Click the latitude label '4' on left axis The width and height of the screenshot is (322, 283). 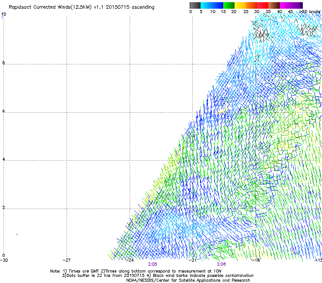click(x=3, y=159)
